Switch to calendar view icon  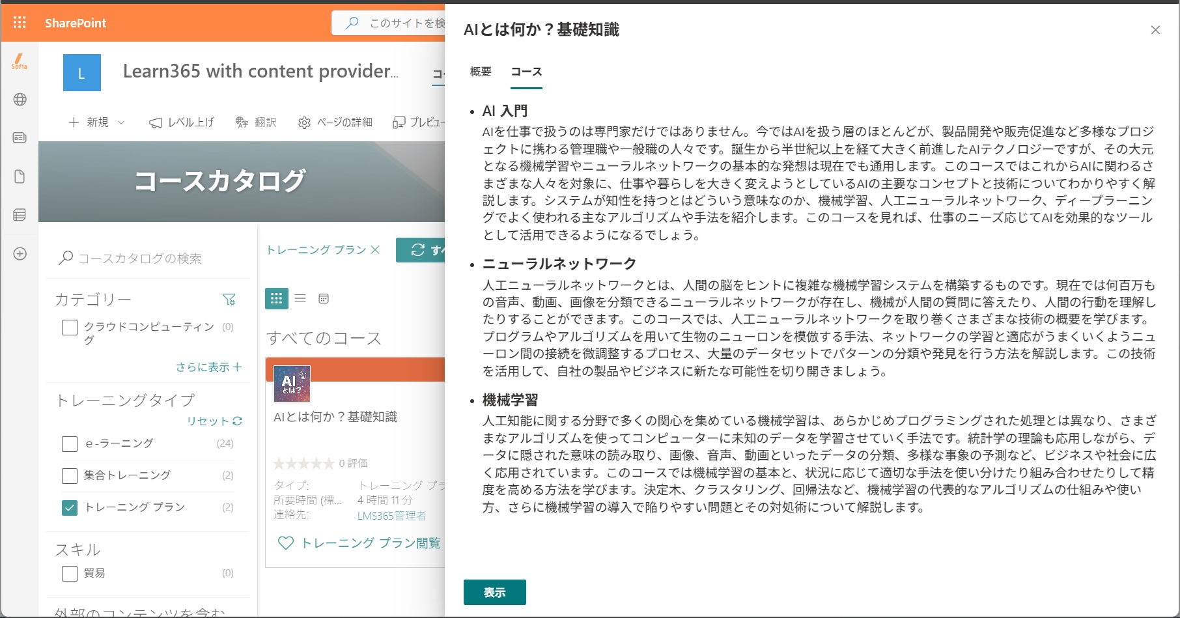coord(324,298)
